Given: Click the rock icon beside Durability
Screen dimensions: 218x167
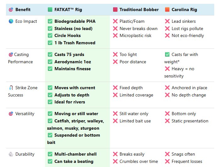Looking at the screenshot, I should click(11, 154).
